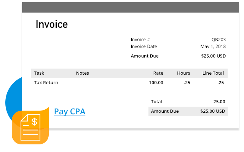
Task: Click the 100.00 rate value
Action: [156, 83]
